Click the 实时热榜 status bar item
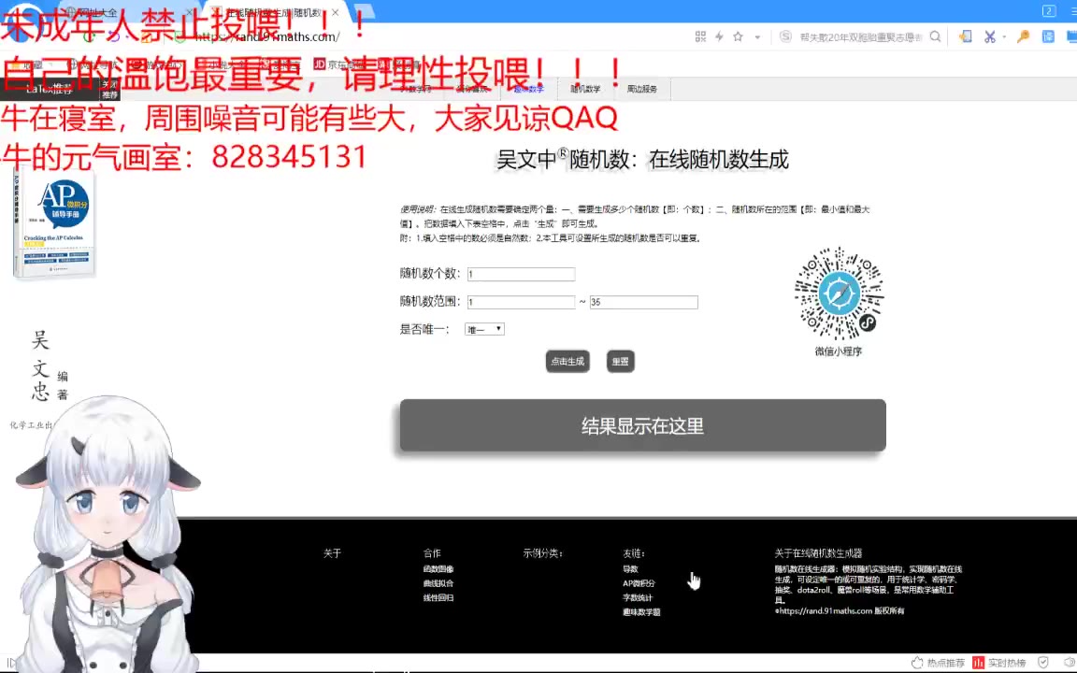This screenshot has width=1077, height=673. (x=1007, y=663)
